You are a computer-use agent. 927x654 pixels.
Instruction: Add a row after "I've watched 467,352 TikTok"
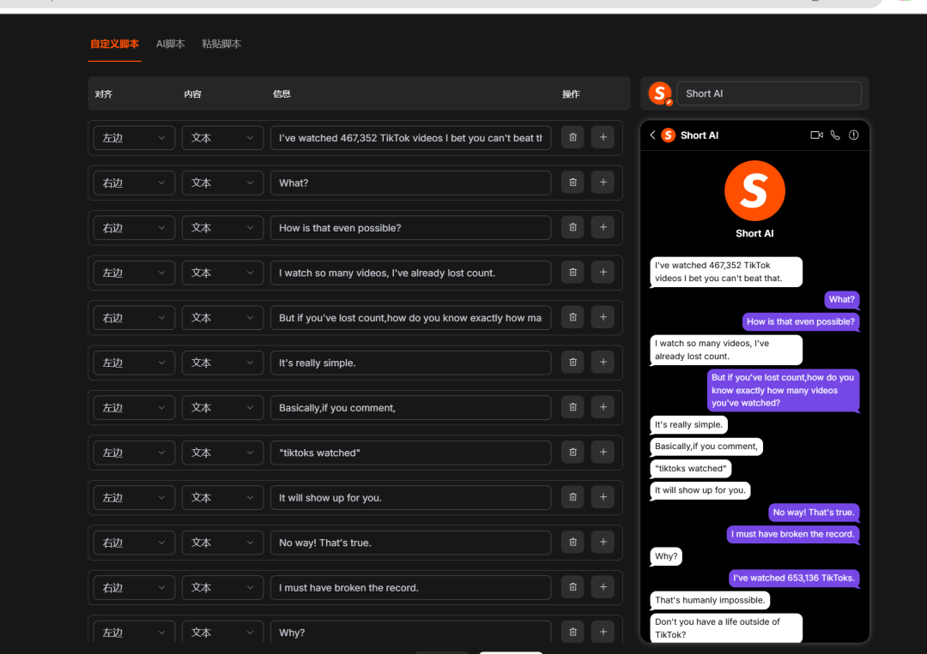coord(603,137)
